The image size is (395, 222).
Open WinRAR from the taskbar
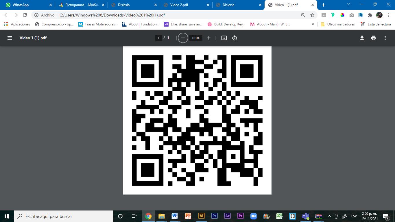tap(319, 216)
